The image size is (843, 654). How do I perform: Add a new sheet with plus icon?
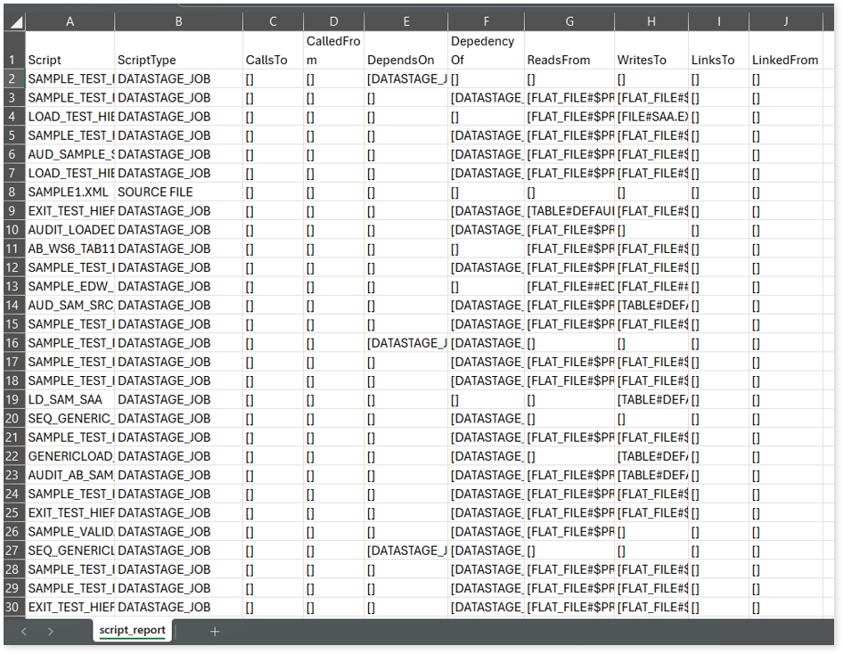coord(214,631)
